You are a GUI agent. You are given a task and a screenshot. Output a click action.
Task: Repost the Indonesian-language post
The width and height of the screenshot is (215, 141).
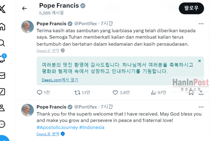77,93
